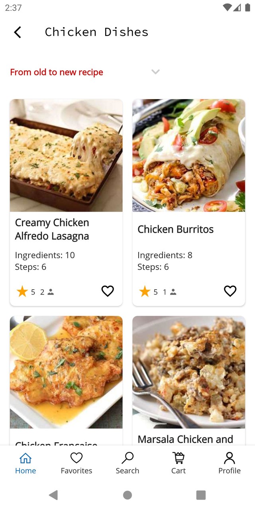The image size is (255, 510).
Task: Tap the back arrow to leave Chicken Dishes
Action: click(x=18, y=32)
